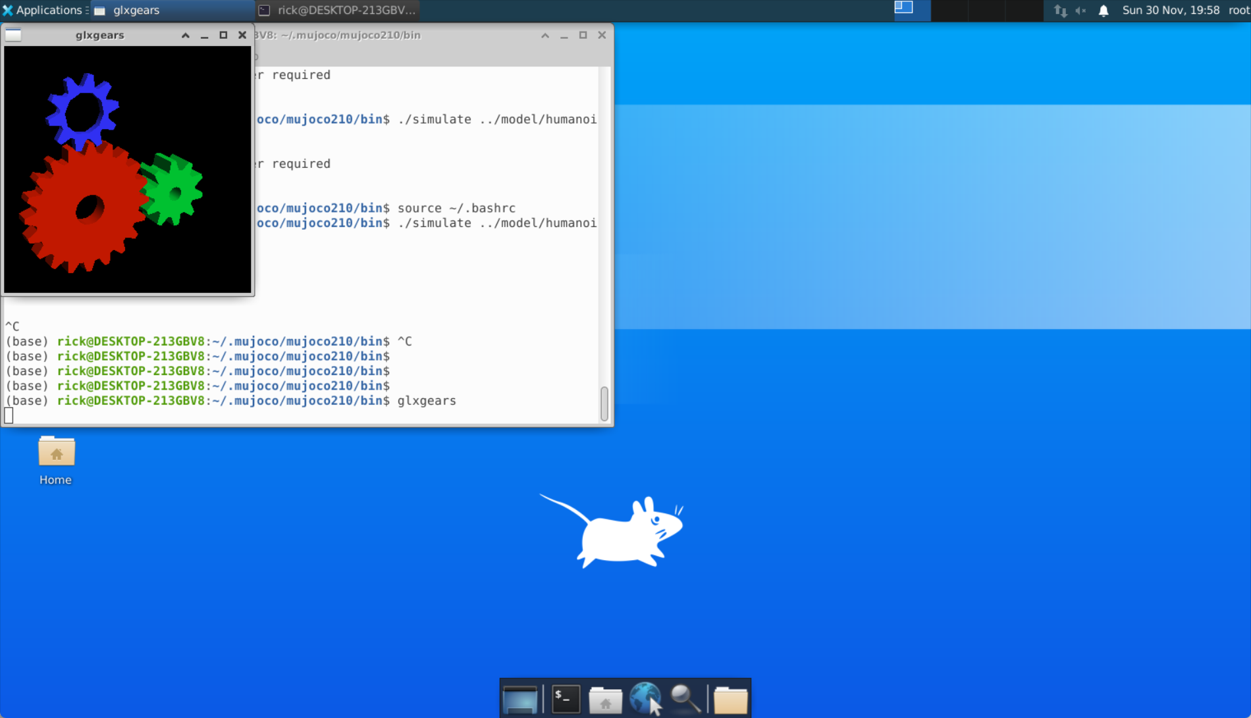Open the folder icon at dock end

coord(730,699)
